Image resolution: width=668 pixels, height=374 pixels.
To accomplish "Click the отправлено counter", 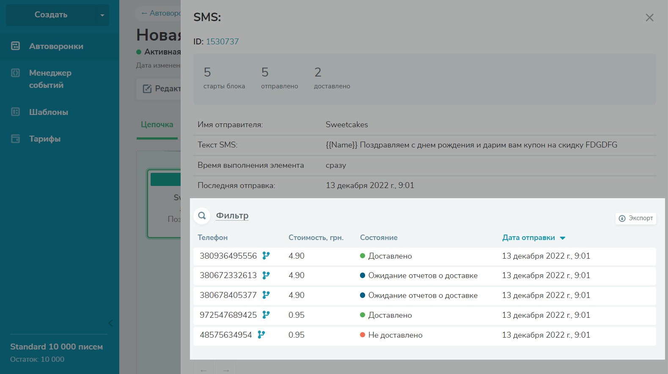I will (x=280, y=78).
